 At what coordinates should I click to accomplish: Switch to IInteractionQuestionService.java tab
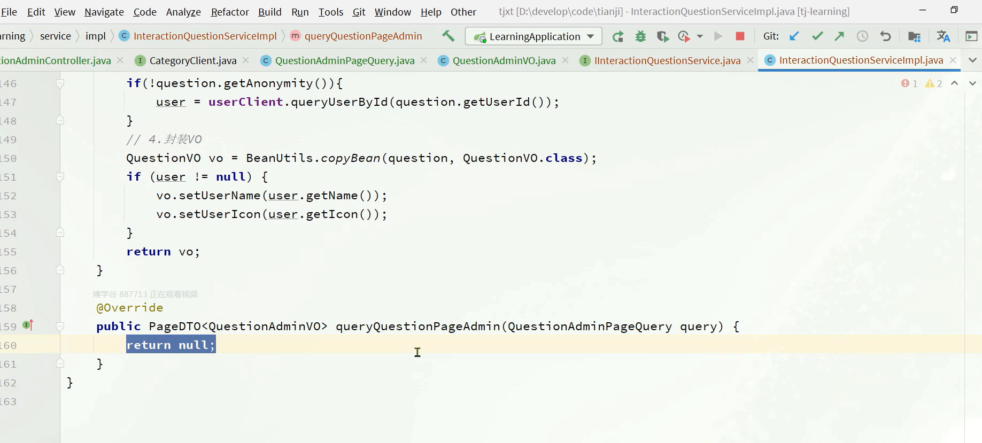point(667,60)
